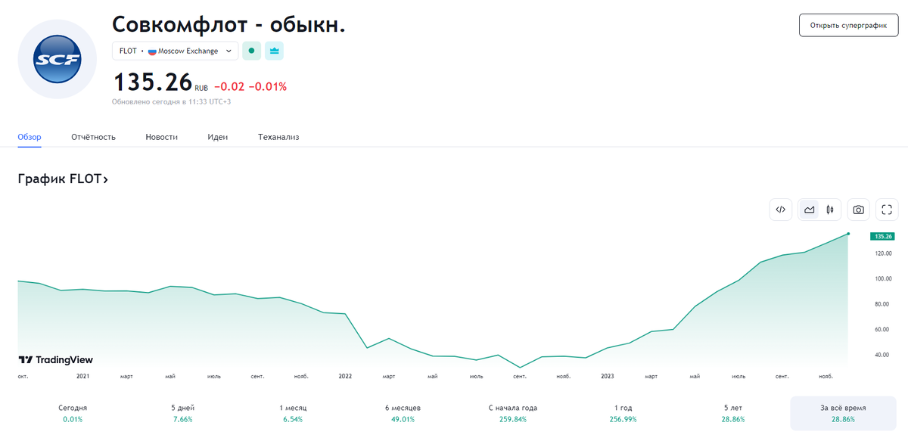
Task: Switch to the Отчётность tab
Action: point(93,137)
